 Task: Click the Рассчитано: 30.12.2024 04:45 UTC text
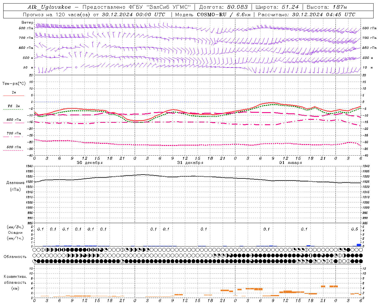pos(307,14)
